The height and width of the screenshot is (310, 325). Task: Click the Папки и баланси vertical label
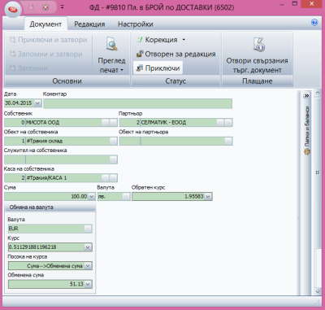pos(307,126)
